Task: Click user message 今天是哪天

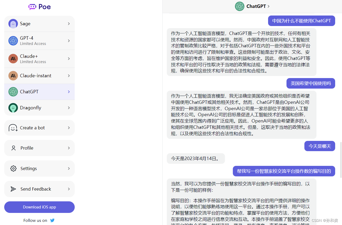Action: coord(320,146)
